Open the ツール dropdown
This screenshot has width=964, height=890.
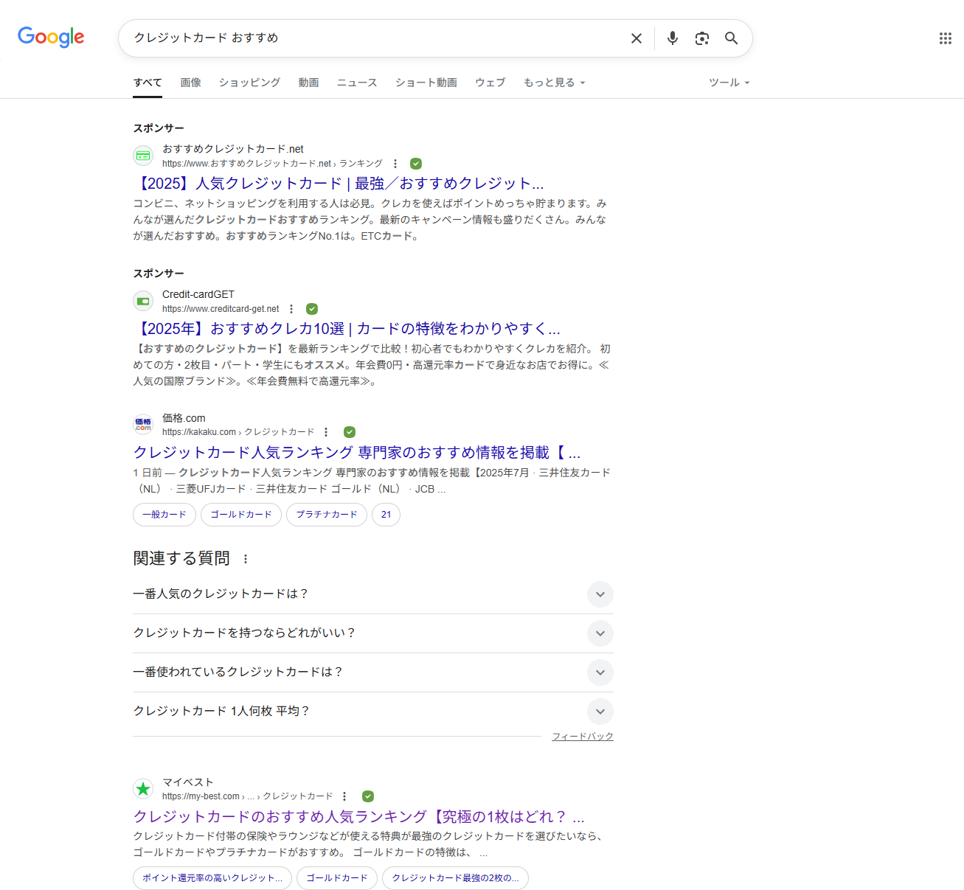pyautogui.click(x=729, y=83)
